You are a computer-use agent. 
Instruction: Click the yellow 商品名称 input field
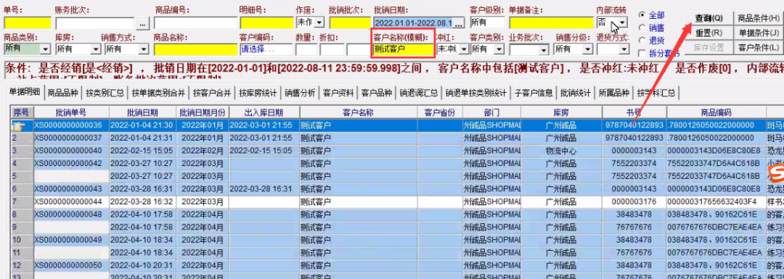click(195, 49)
